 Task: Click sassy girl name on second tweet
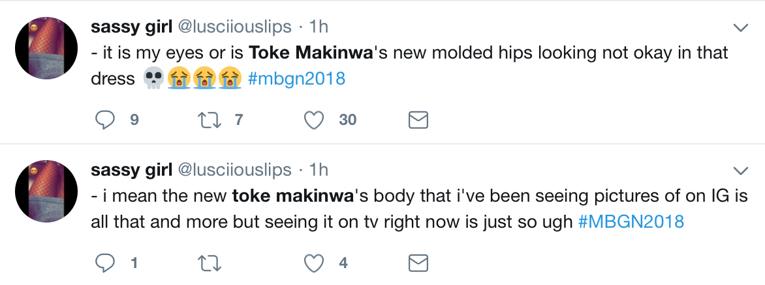coord(131,170)
